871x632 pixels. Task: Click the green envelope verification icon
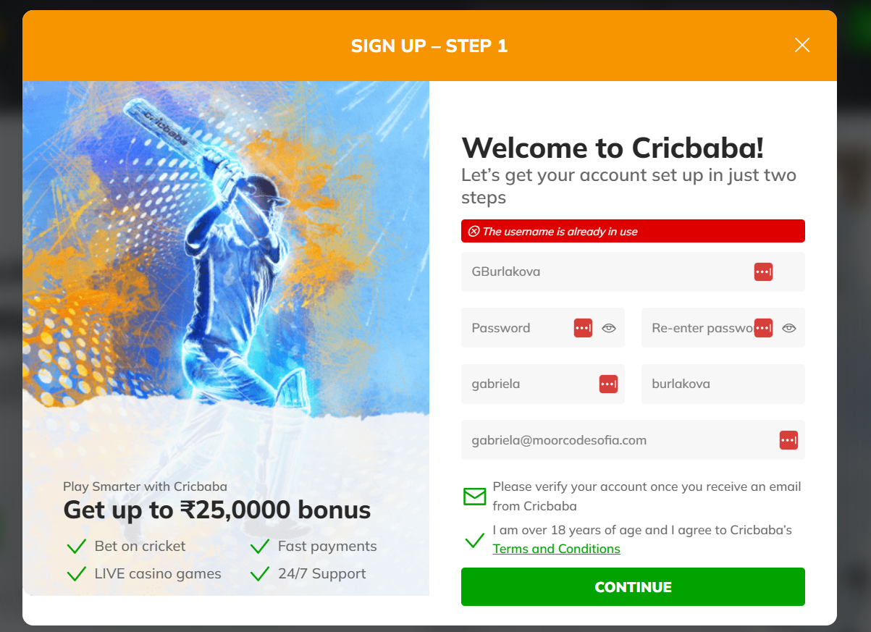474,497
